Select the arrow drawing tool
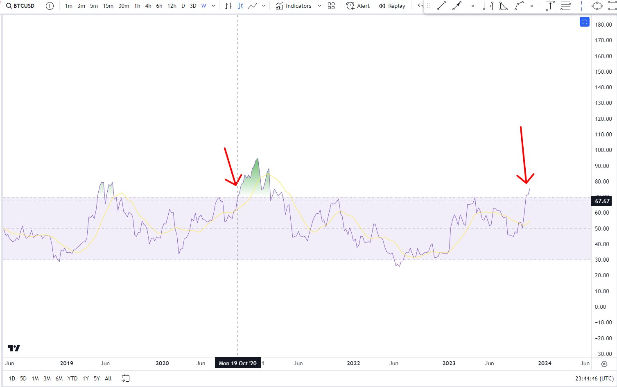Screen dimensions: 617x387 457,6
